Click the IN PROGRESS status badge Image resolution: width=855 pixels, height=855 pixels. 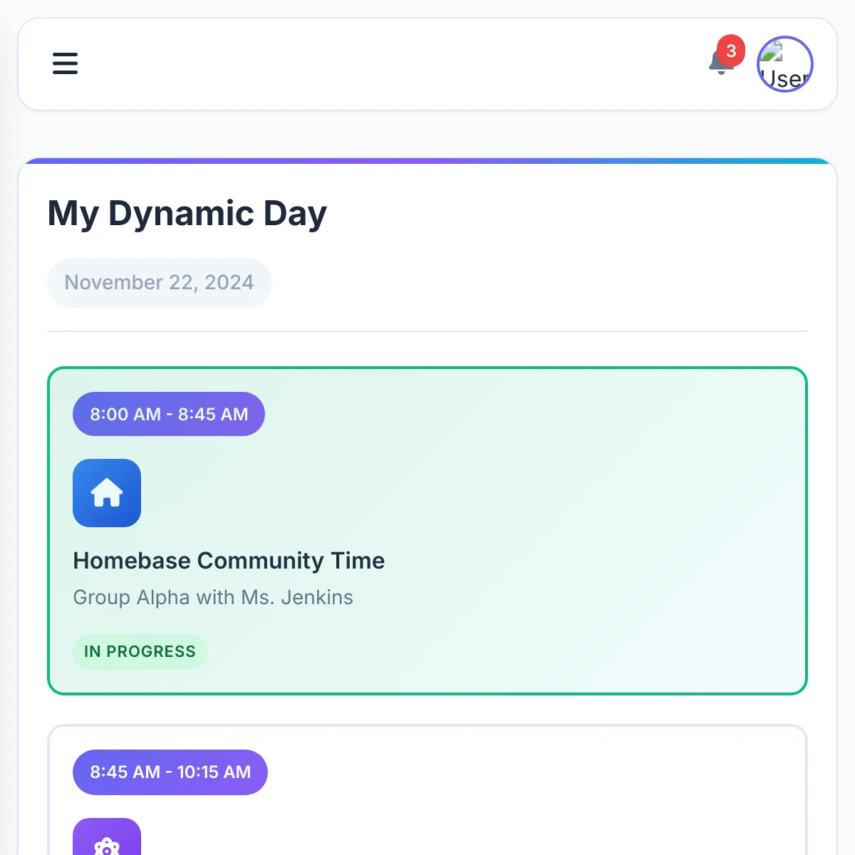[x=140, y=652]
